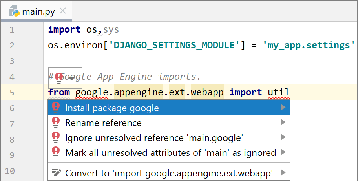Viewport: 358px width, 181px height.
Task: Click error icon beside Ignore unresolved reference
Action: 56,137
